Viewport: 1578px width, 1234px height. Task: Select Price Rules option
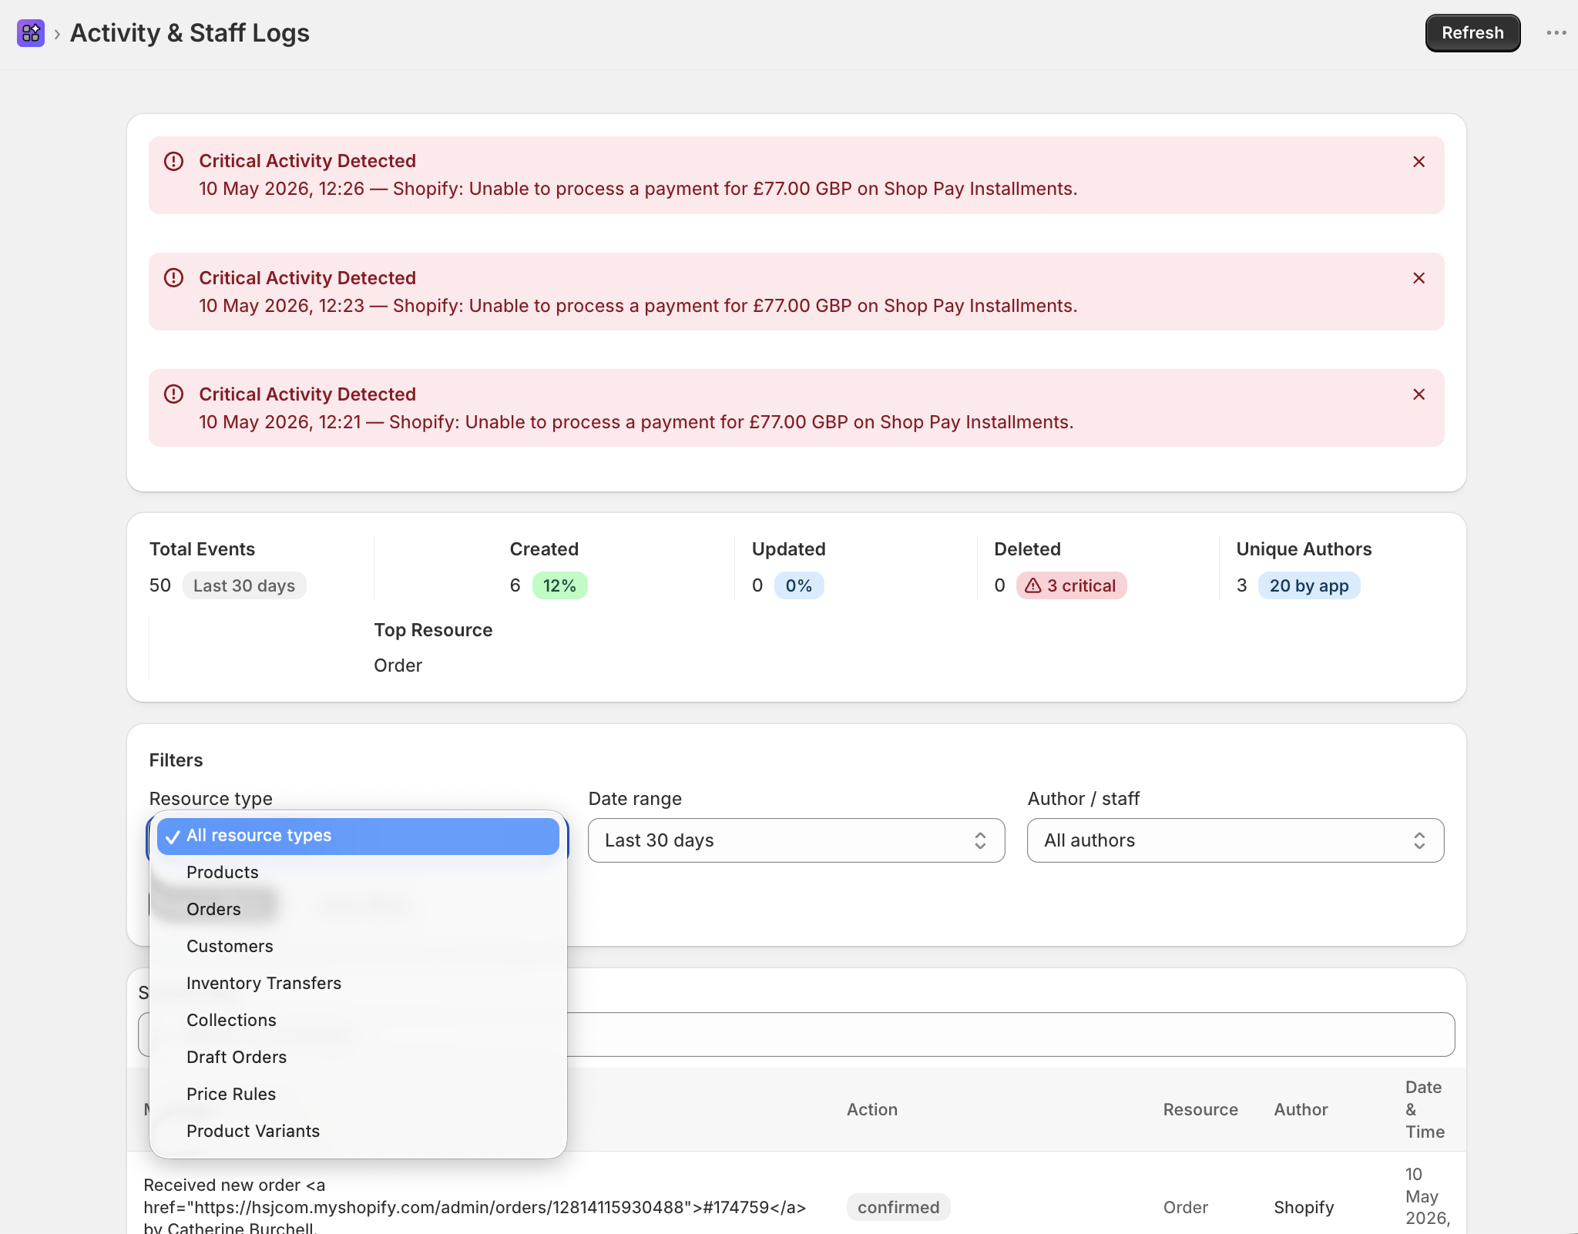coord(358,1095)
